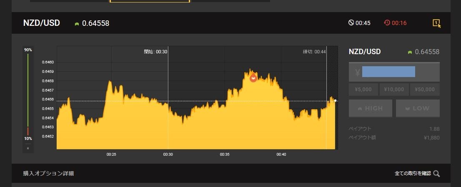
Task: Click the 締切: 00:44 deadline marker
Action: [314, 52]
